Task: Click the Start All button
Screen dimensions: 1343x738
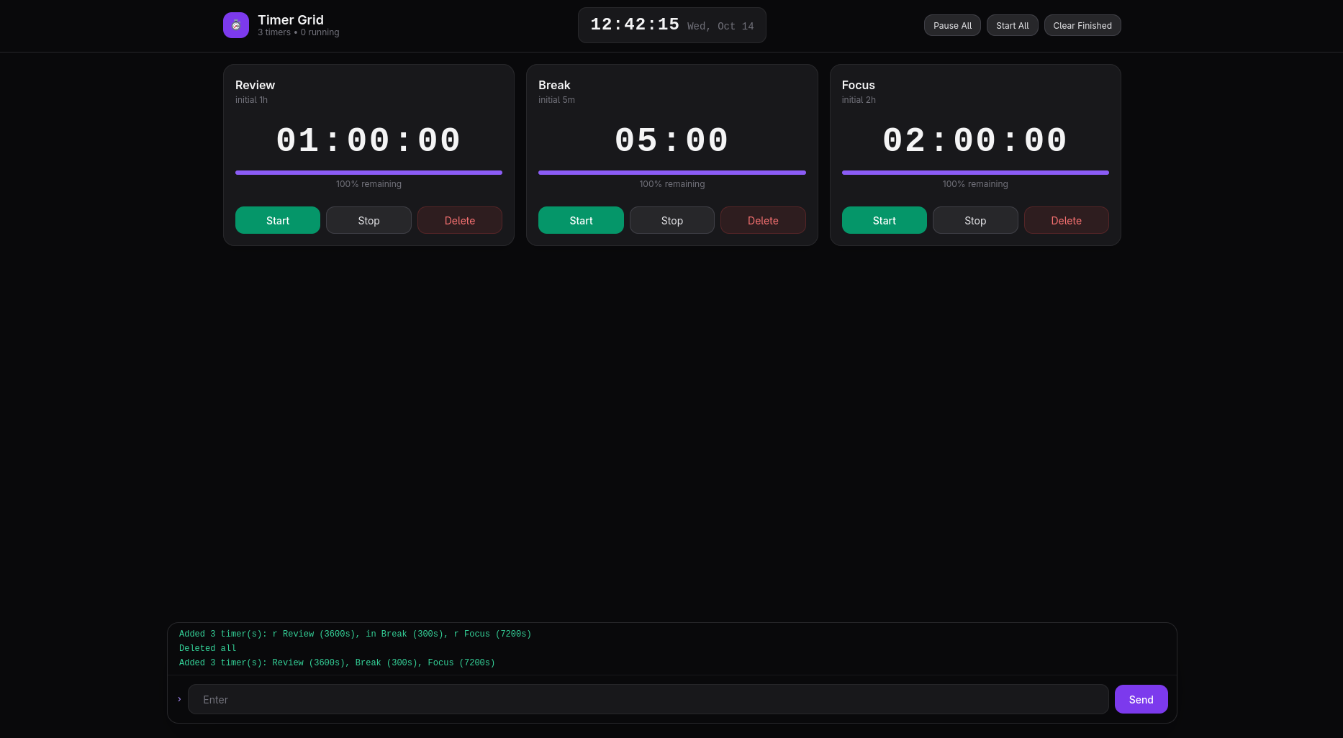Action: pyautogui.click(x=1012, y=25)
